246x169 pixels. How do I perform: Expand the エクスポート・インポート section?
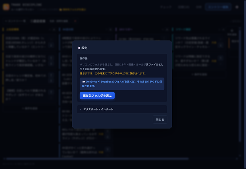click(x=122, y=109)
